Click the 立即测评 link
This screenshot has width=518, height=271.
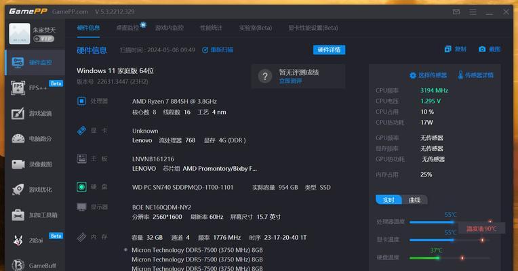(290, 81)
